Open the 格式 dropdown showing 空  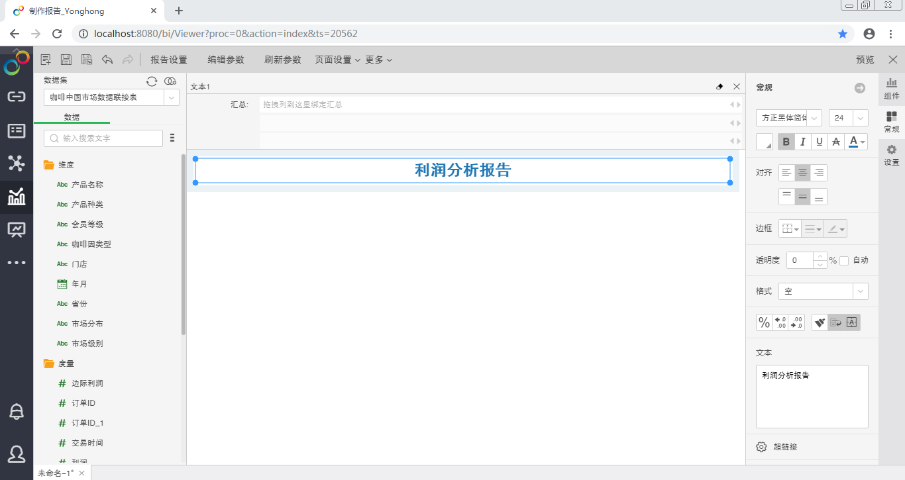tap(823, 291)
